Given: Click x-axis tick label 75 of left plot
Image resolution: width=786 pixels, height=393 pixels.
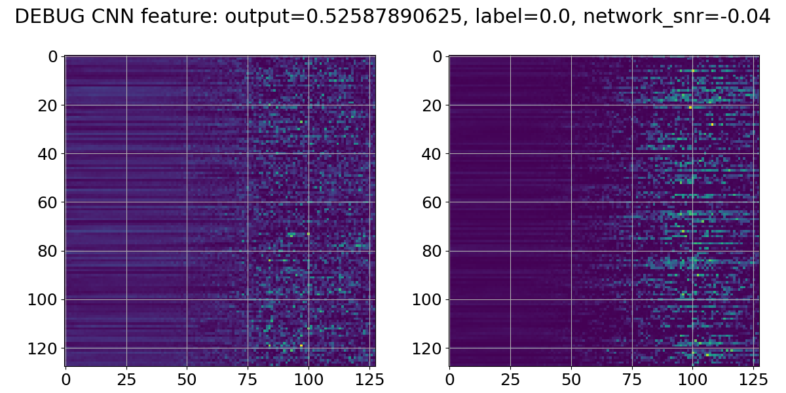Looking at the screenshot, I should 248,379.
